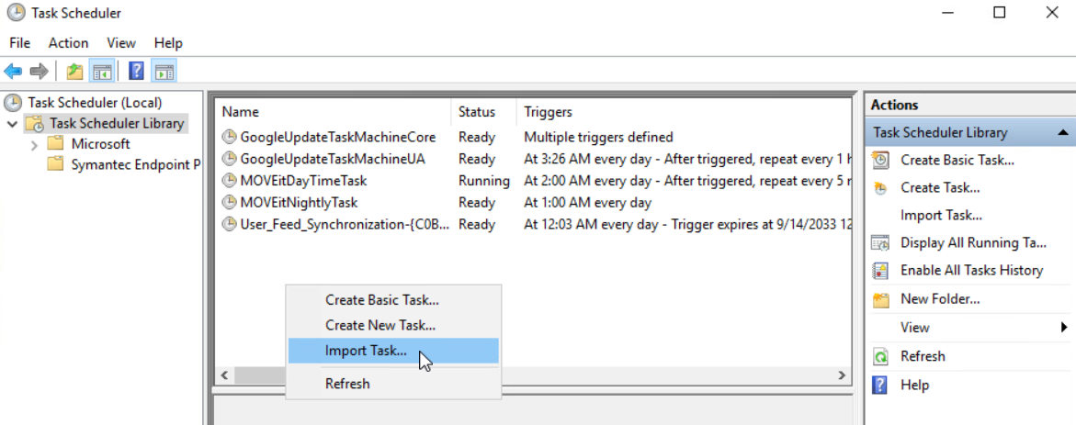Image resolution: width=1076 pixels, height=425 pixels.
Task: Click Import Task... in Actions pane
Action: point(941,215)
